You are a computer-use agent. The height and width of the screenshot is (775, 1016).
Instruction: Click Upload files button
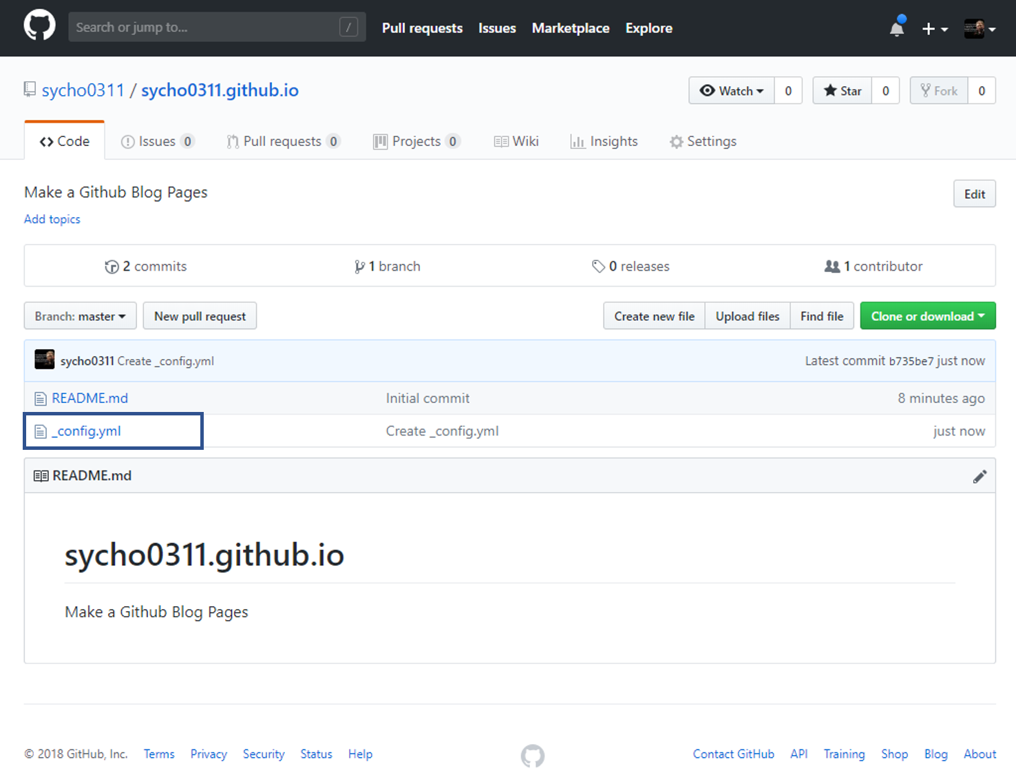748,316
